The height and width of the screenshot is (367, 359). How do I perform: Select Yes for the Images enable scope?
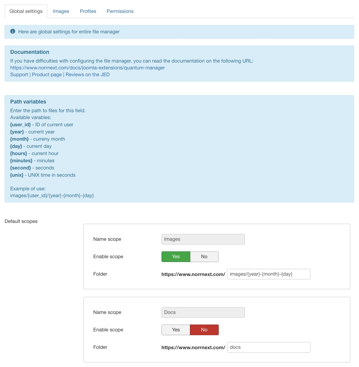coord(176,257)
